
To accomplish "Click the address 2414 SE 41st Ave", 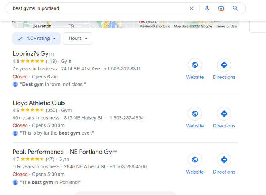I will [80, 69].
